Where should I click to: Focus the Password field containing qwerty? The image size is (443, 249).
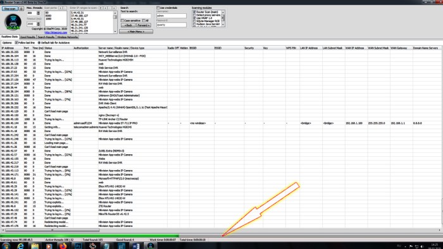click(x=172, y=25)
